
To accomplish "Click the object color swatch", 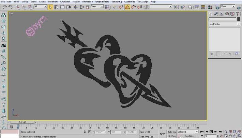I will click(x=239, y=19).
